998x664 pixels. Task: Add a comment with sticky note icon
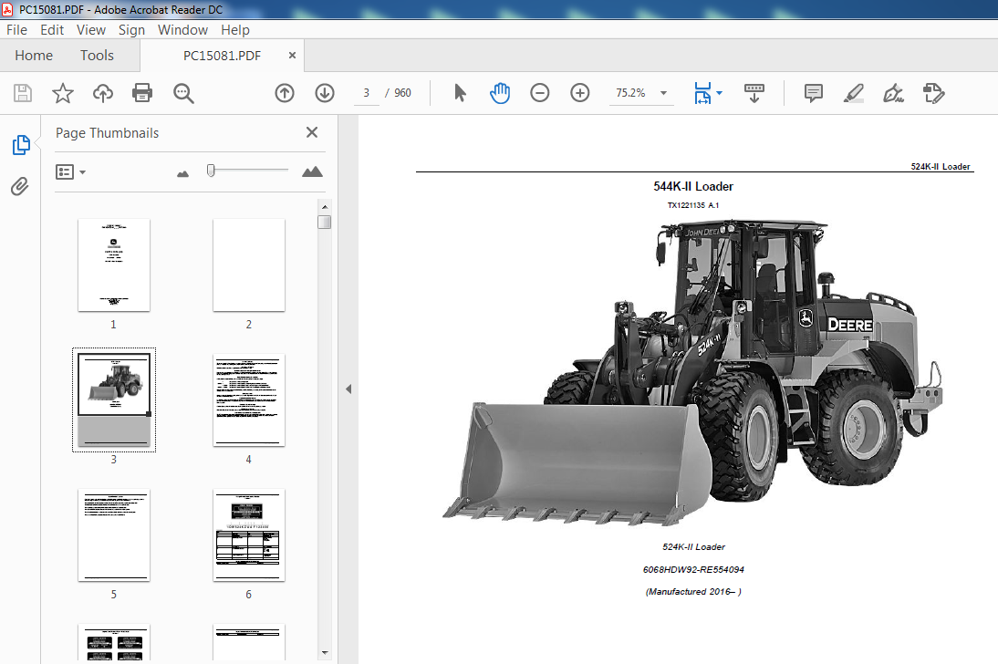click(x=814, y=93)
